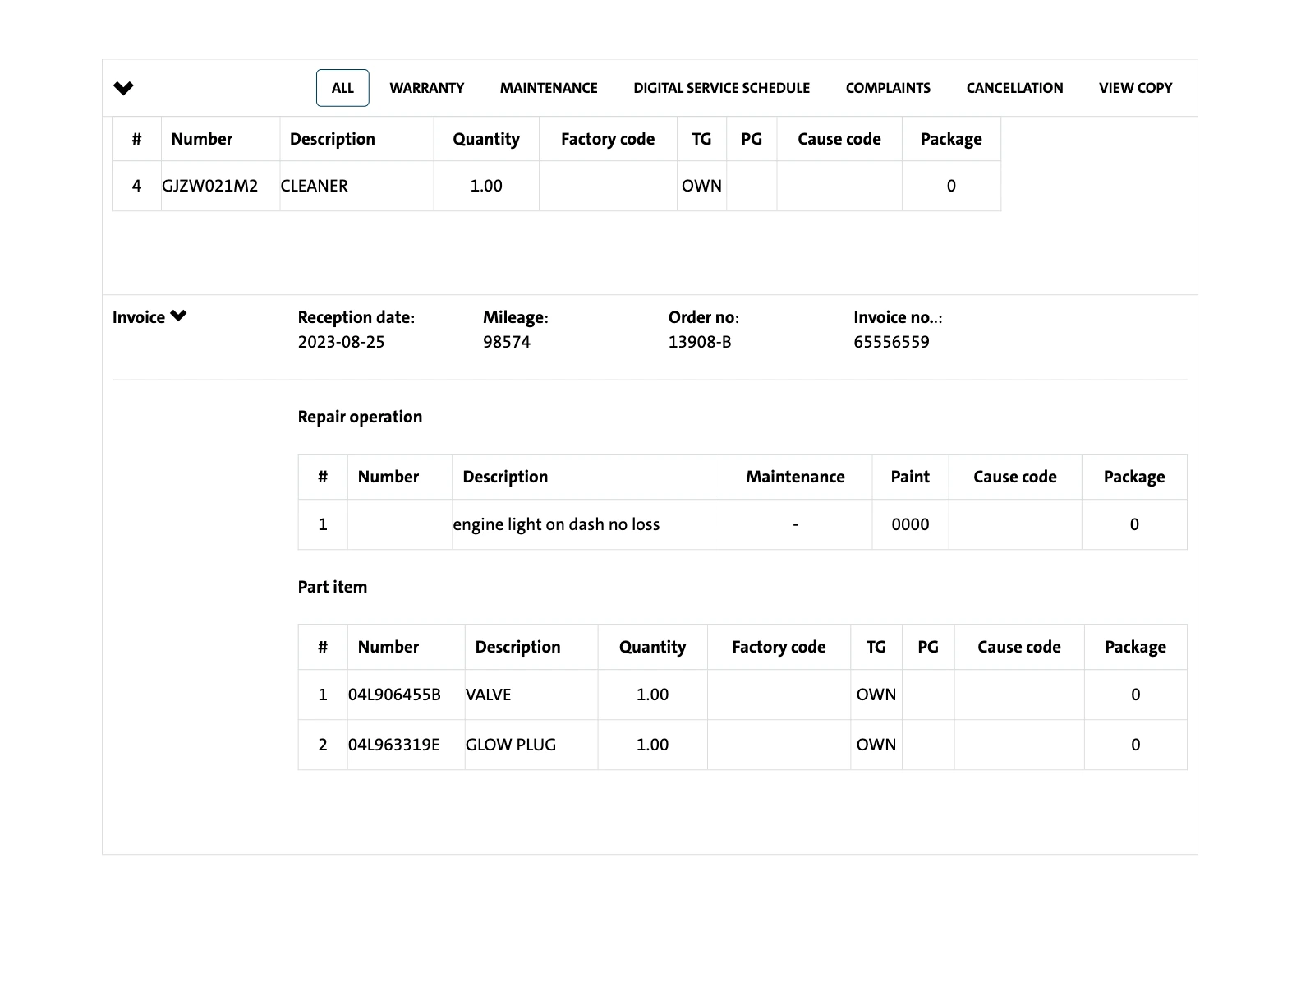The height and width of the screenshot is (1006, 1301).
Task: Collapse the Invoice chevron arrow
Action: [x=178, y=316]
